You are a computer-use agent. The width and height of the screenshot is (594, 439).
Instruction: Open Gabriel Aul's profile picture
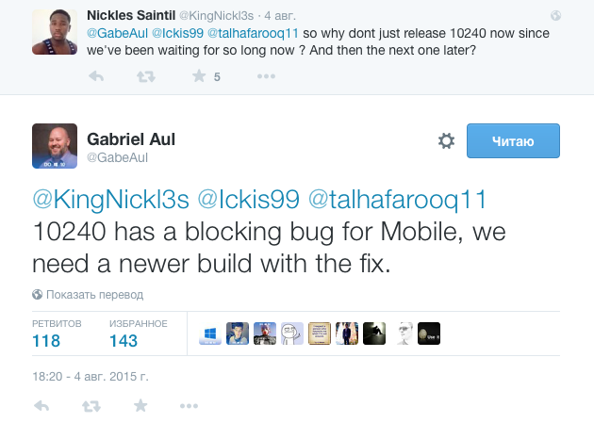tap(56, 147)
